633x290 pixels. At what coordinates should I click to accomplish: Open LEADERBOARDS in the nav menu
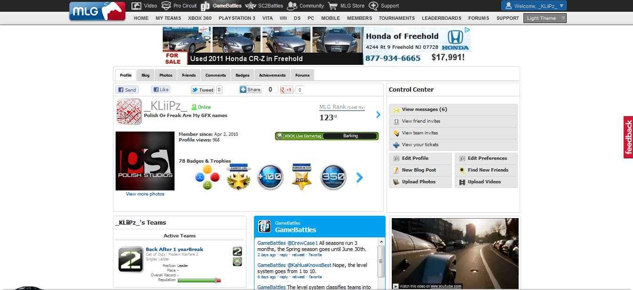[x=442, y=18]
